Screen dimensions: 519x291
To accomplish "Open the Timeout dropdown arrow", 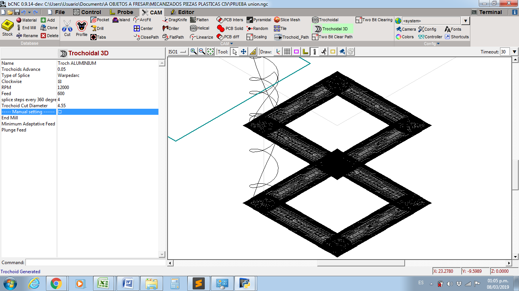I will tap(515, 52).
